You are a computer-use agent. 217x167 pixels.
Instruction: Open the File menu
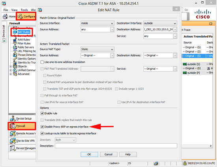tap(6, 10)
